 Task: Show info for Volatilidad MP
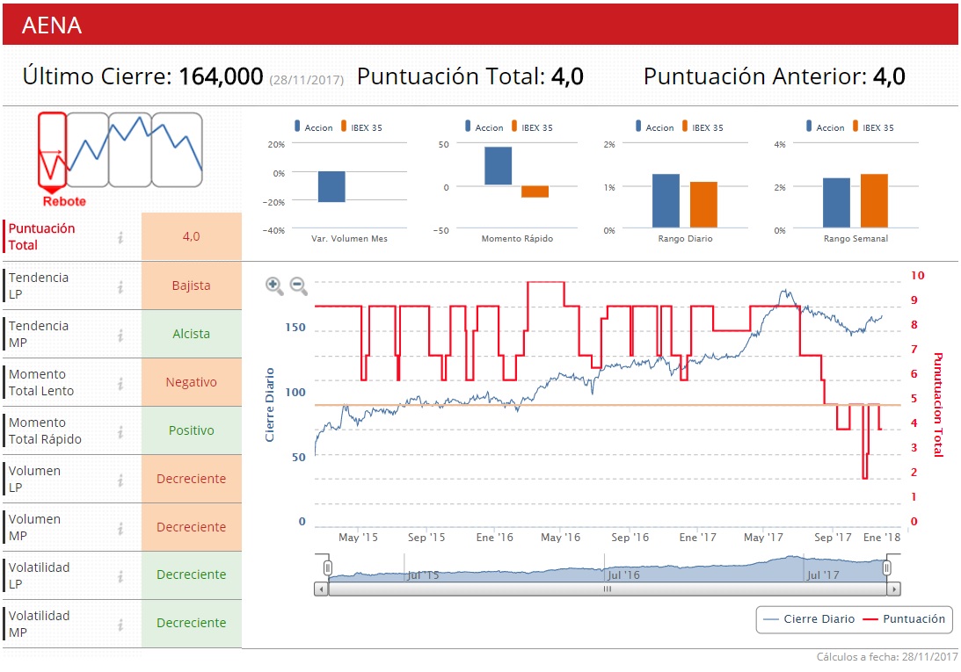(x=120, y=625)
